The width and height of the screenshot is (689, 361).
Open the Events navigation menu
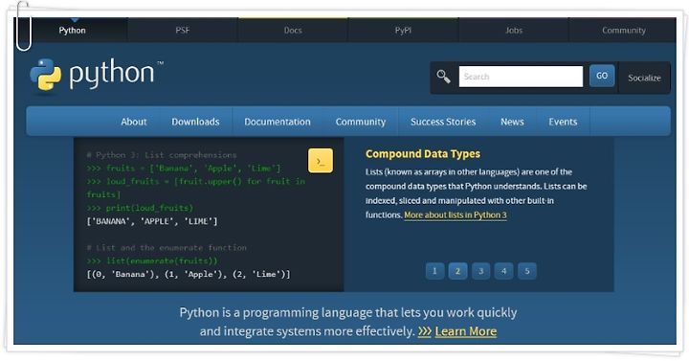click(x=563, y=122)
